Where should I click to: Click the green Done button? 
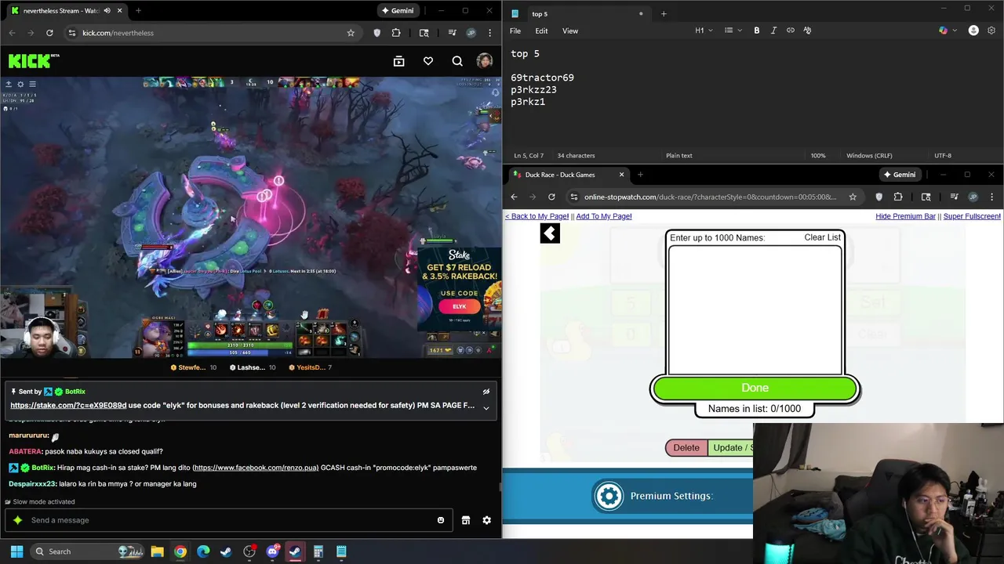point(755,388)
